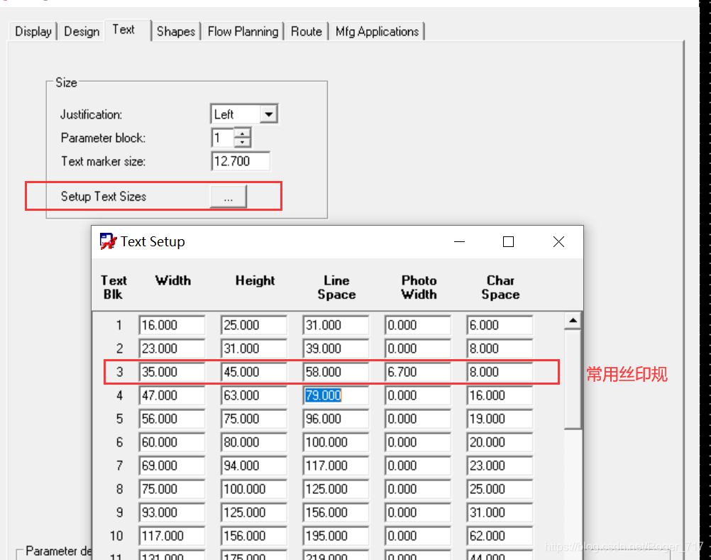Screen dimensions: 711x560
Task: Click the Text marker size field
Action: [241, 161]
